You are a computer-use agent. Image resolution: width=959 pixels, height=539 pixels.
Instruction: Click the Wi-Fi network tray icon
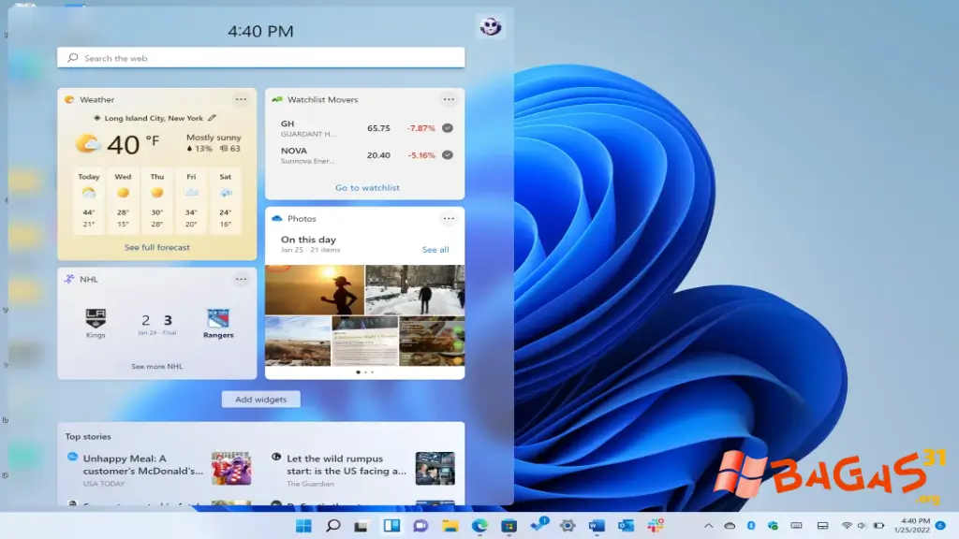847,526
